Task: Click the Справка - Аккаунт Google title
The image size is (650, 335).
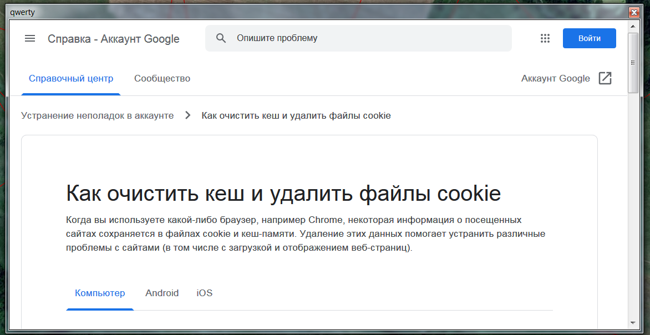Action: 114,39
